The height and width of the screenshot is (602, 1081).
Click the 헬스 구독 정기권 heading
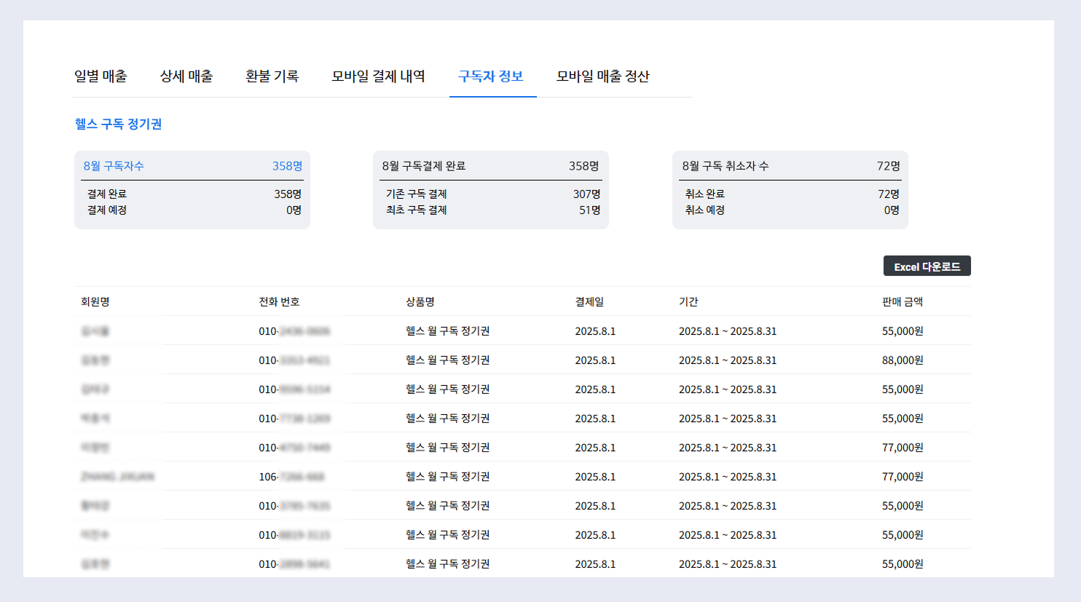pyautogui.click(x=119, y=124)
